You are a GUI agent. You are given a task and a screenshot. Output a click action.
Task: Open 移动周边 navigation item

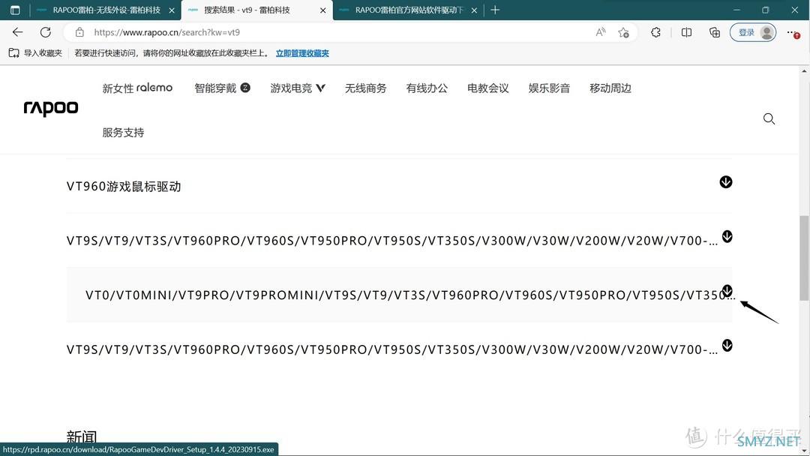pos(610,88)
